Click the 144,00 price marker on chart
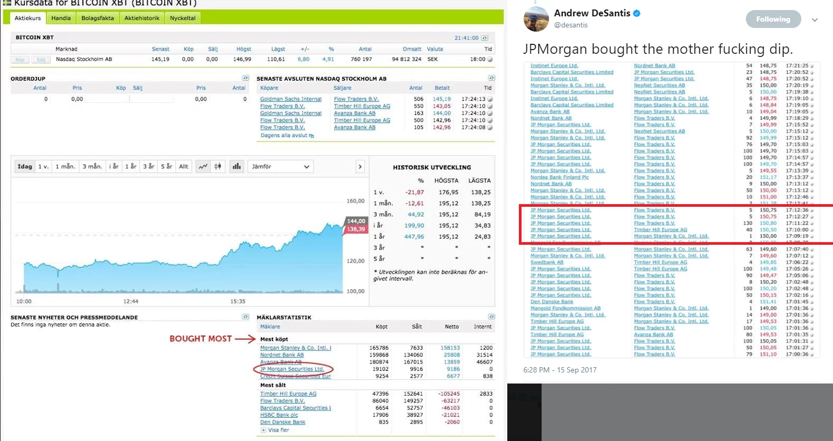Screen dimensions: 833x441 pyautogui.click(x=356, y=221)
